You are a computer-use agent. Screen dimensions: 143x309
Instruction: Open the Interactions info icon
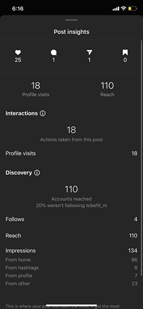43,113
